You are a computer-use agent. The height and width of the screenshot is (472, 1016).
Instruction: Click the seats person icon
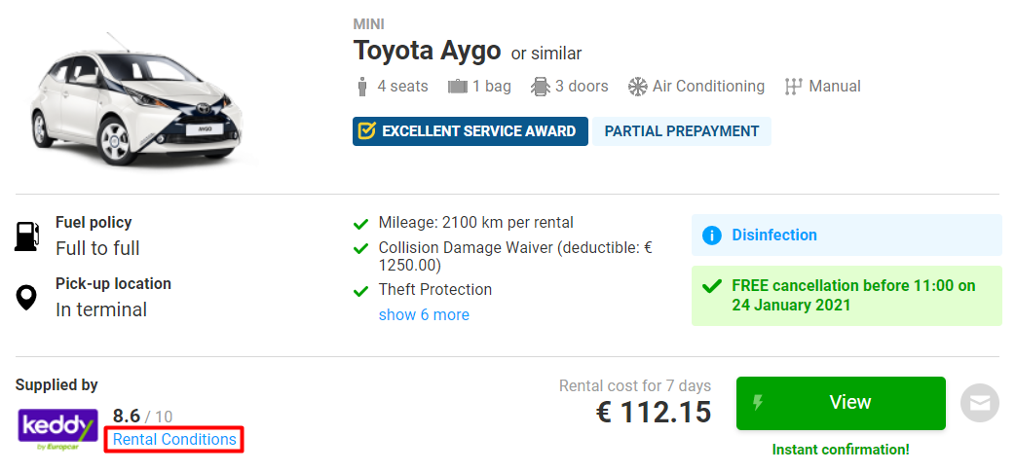tap(363, 87)
